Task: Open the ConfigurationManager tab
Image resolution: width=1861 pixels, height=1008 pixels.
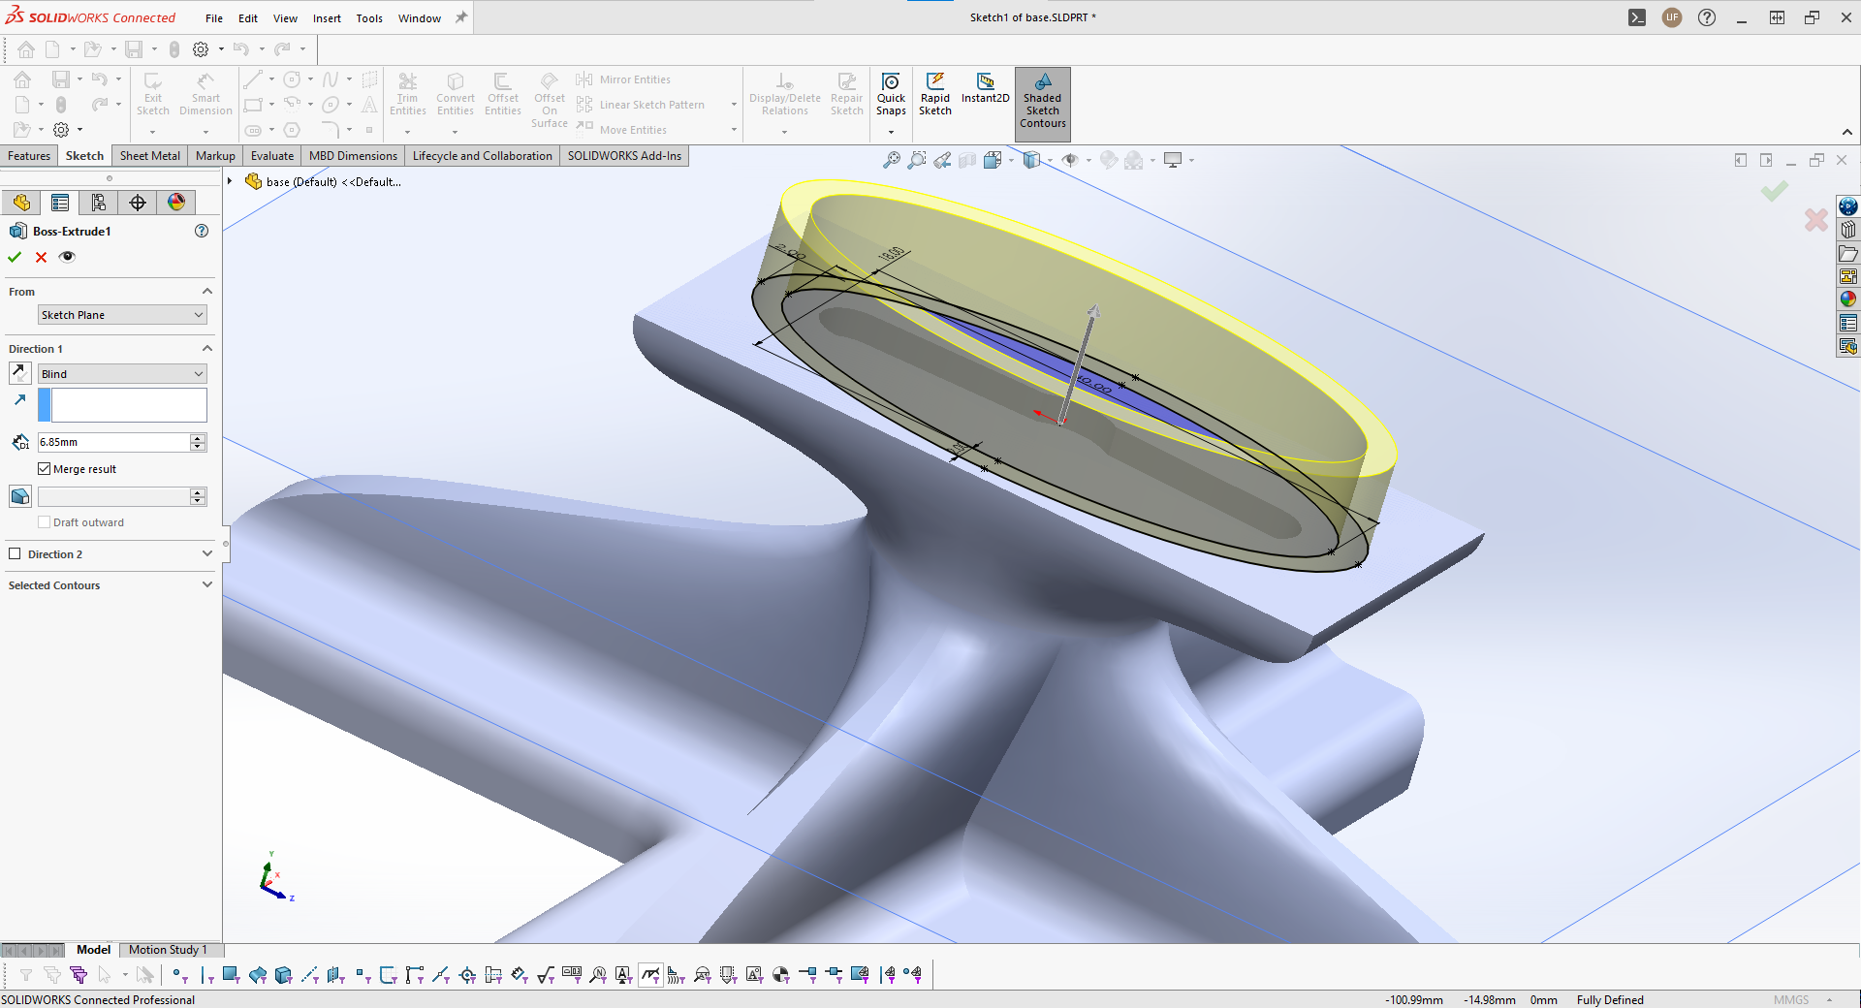Action: [x=99, y=202]
